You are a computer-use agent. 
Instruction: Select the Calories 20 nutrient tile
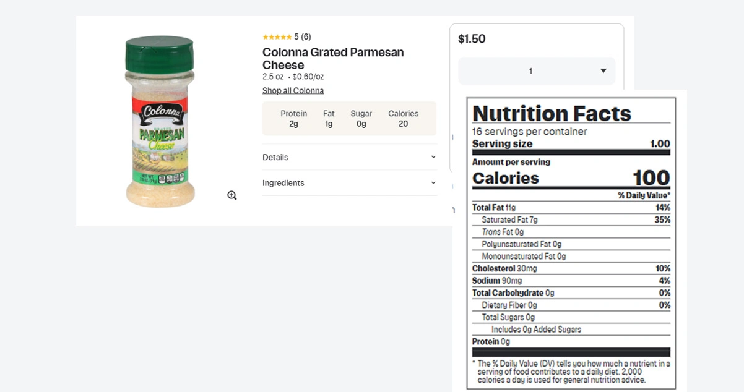coord(403,119)
